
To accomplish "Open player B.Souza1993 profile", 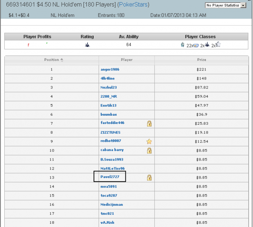I will click(112, 159).
